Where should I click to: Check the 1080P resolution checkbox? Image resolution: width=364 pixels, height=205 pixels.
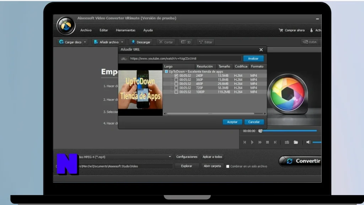tap(176, 92)
